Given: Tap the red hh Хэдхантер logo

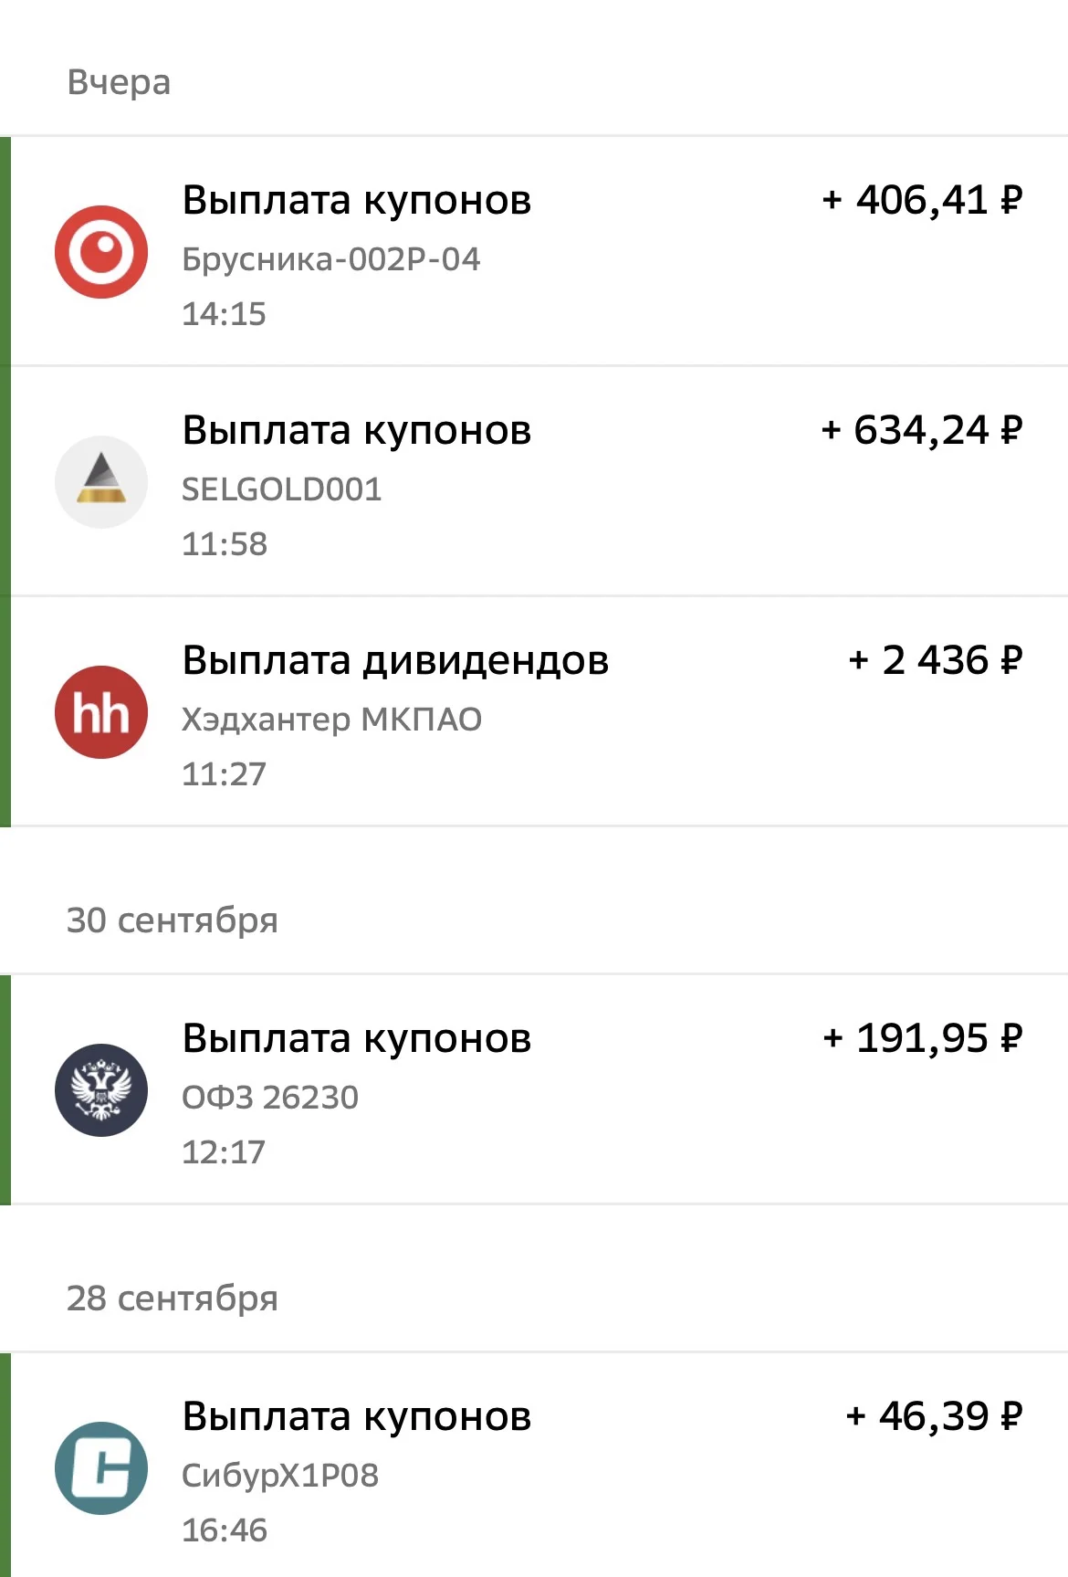Looking at the screenshot, I should [x=101, y=712].
